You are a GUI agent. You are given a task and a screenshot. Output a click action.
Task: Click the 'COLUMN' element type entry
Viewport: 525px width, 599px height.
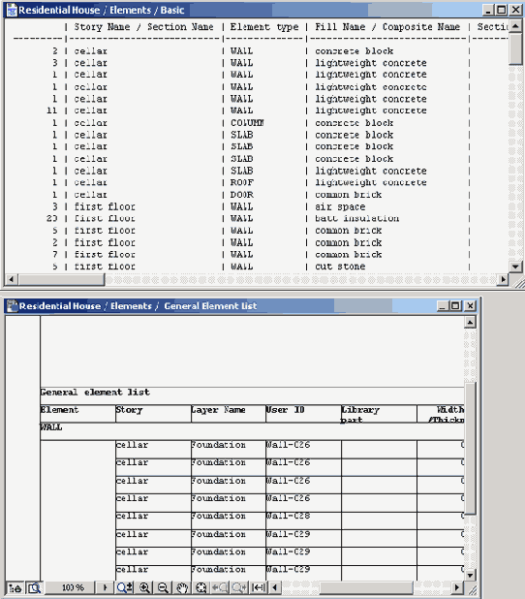[x=247, y=123]
